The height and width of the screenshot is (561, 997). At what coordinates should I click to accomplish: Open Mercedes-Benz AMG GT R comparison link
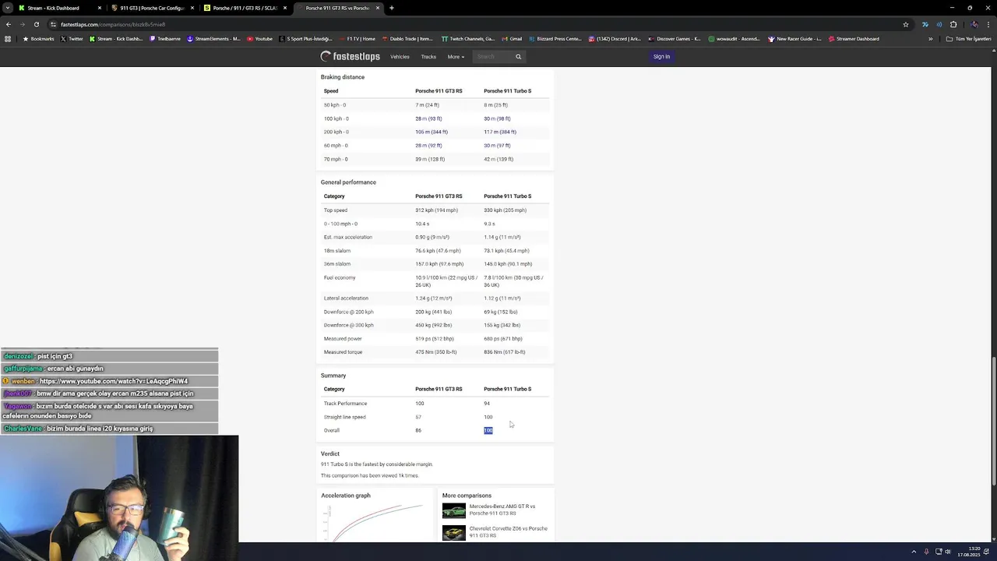(502, 510)
